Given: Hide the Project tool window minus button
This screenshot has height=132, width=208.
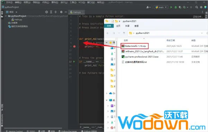Looking at the screenshot, I should (x=66, y=12).
